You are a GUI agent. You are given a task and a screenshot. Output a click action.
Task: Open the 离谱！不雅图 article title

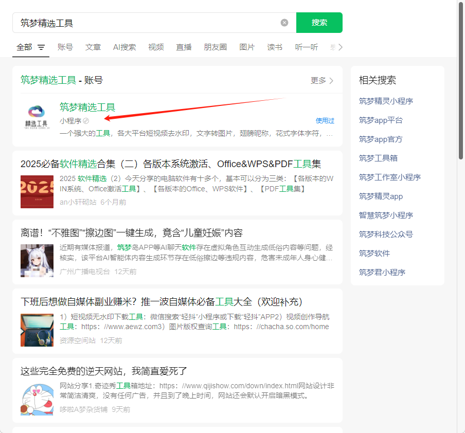[132, 233]
